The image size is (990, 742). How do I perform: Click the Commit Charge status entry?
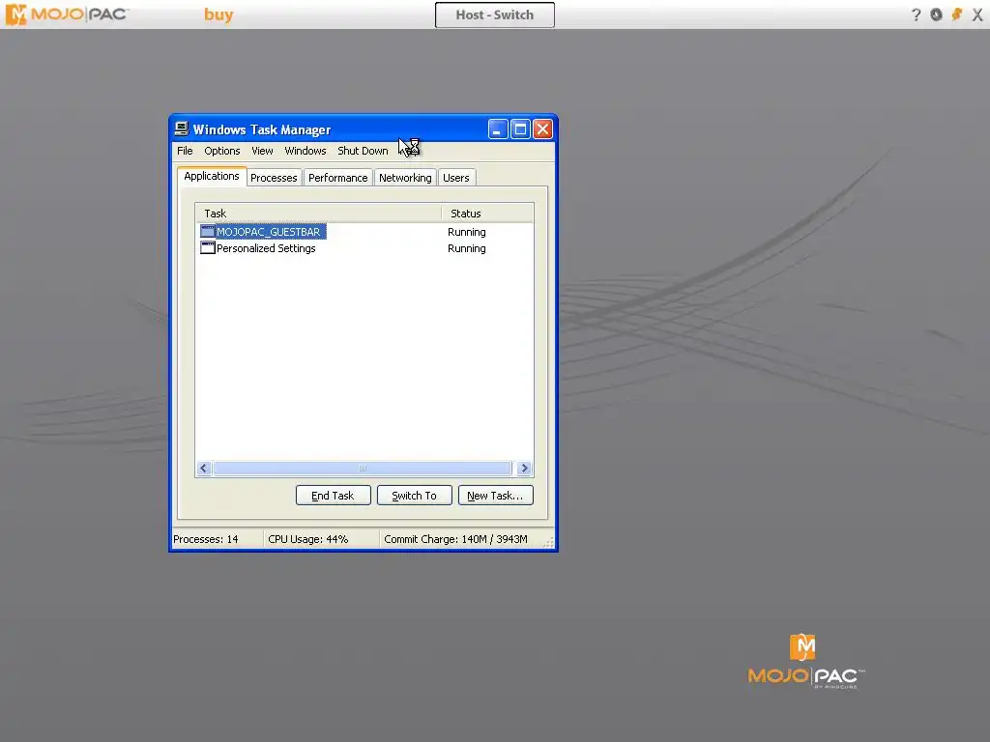pos(456,539)
